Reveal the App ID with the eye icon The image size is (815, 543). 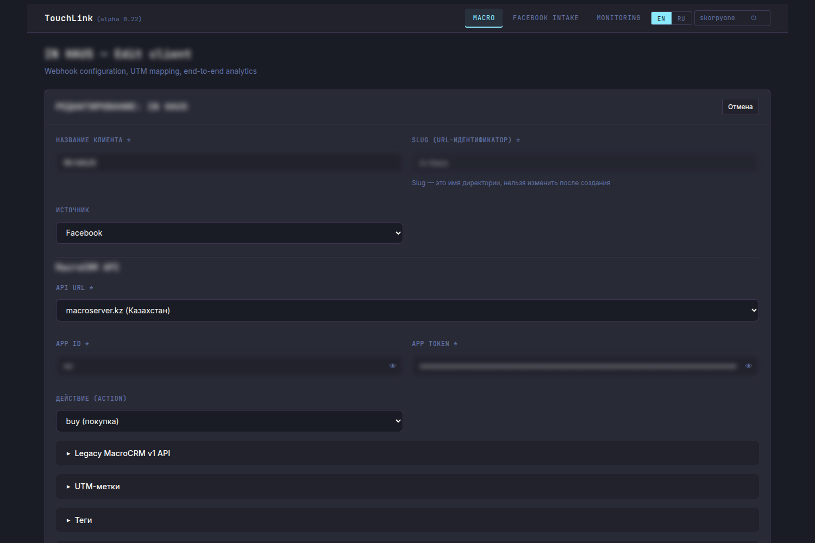[x=393, y=366]
